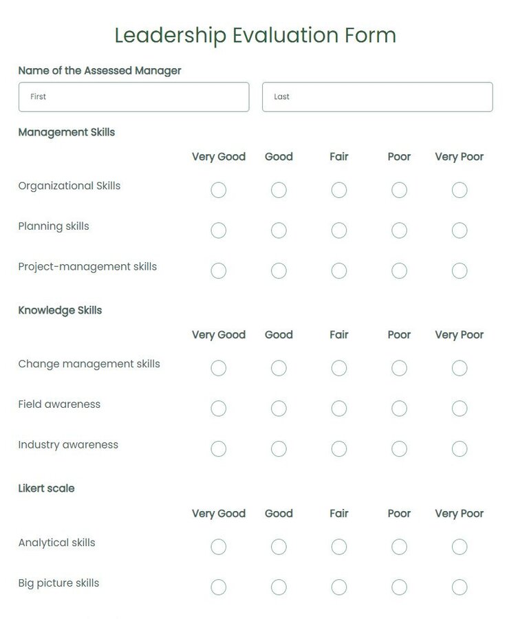Rate Organizational Skills as Very Good

pos(219,191)
